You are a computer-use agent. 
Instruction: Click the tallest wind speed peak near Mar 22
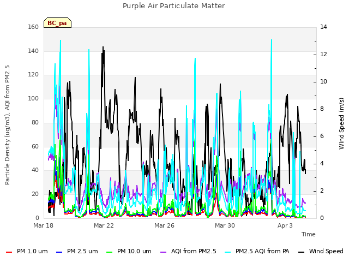click(103, 47)
